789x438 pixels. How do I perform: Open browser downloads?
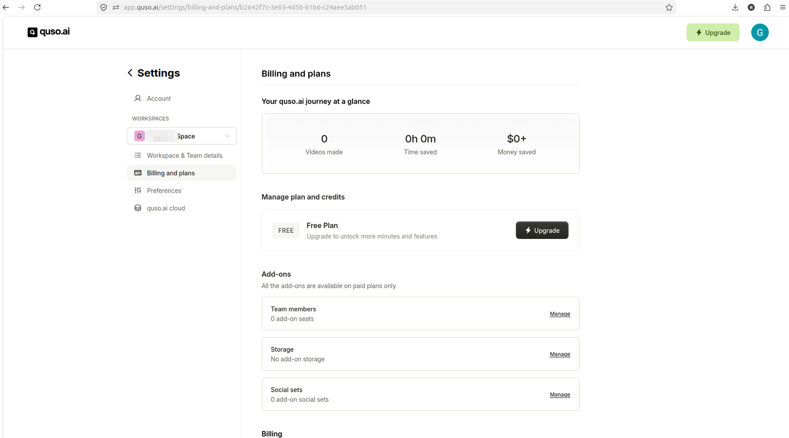pyautogui.click(x=735, y=7)
